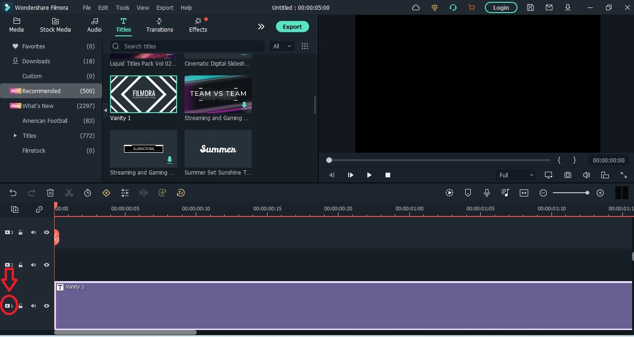The width and height of the screenshot is (634, 337).
Task: Click the gold audio beat detection icon
Action: pyautogui.click(x=162, y=193)
